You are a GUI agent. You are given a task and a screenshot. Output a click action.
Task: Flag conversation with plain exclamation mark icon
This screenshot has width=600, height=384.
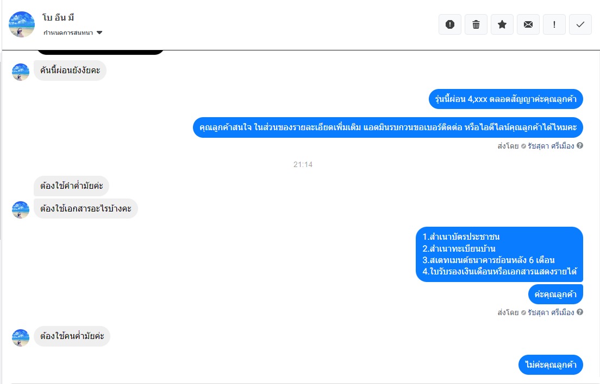tap(554, 24)
